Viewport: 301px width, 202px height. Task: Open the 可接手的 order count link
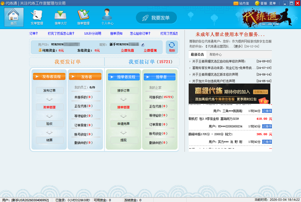[161, 97]
